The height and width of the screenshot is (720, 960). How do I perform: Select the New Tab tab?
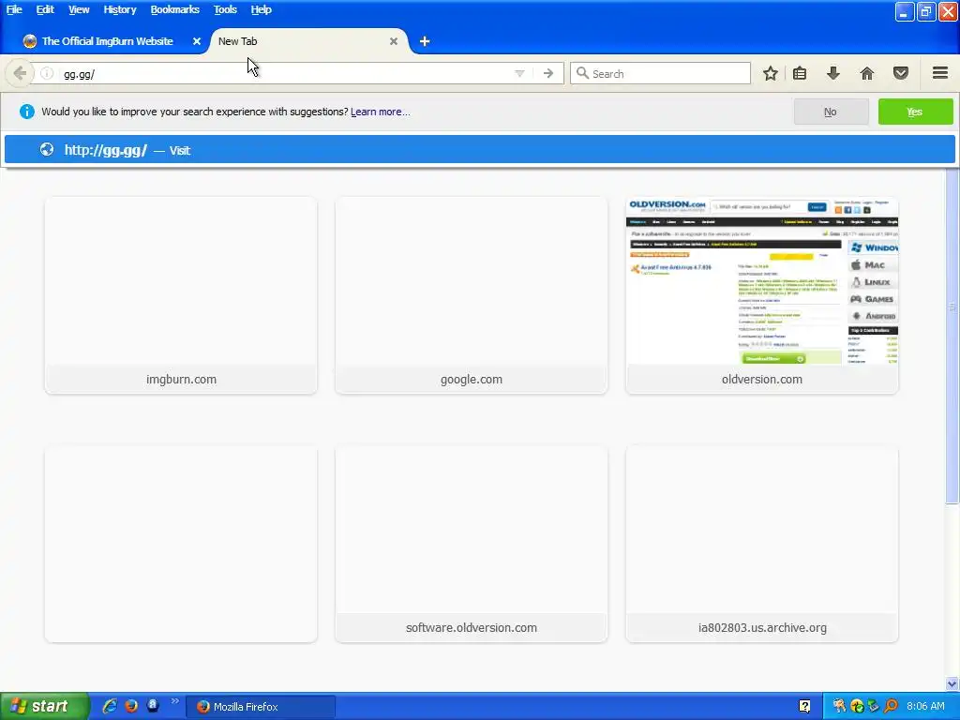[307, 41]
